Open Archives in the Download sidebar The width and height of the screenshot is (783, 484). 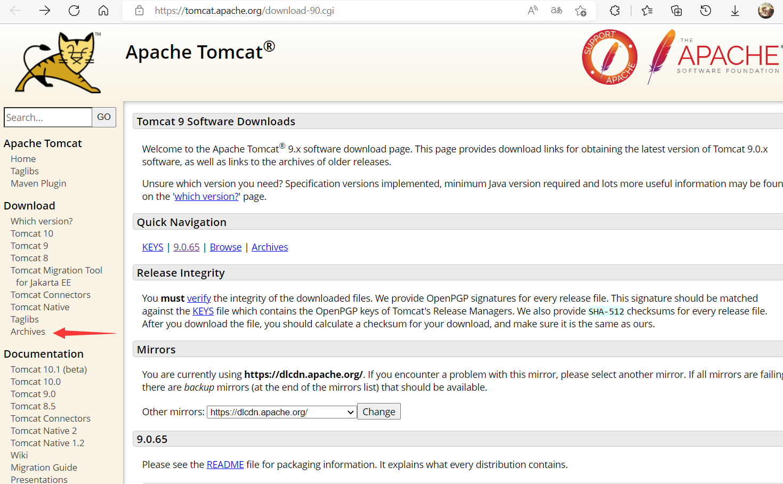pos(28,332)
